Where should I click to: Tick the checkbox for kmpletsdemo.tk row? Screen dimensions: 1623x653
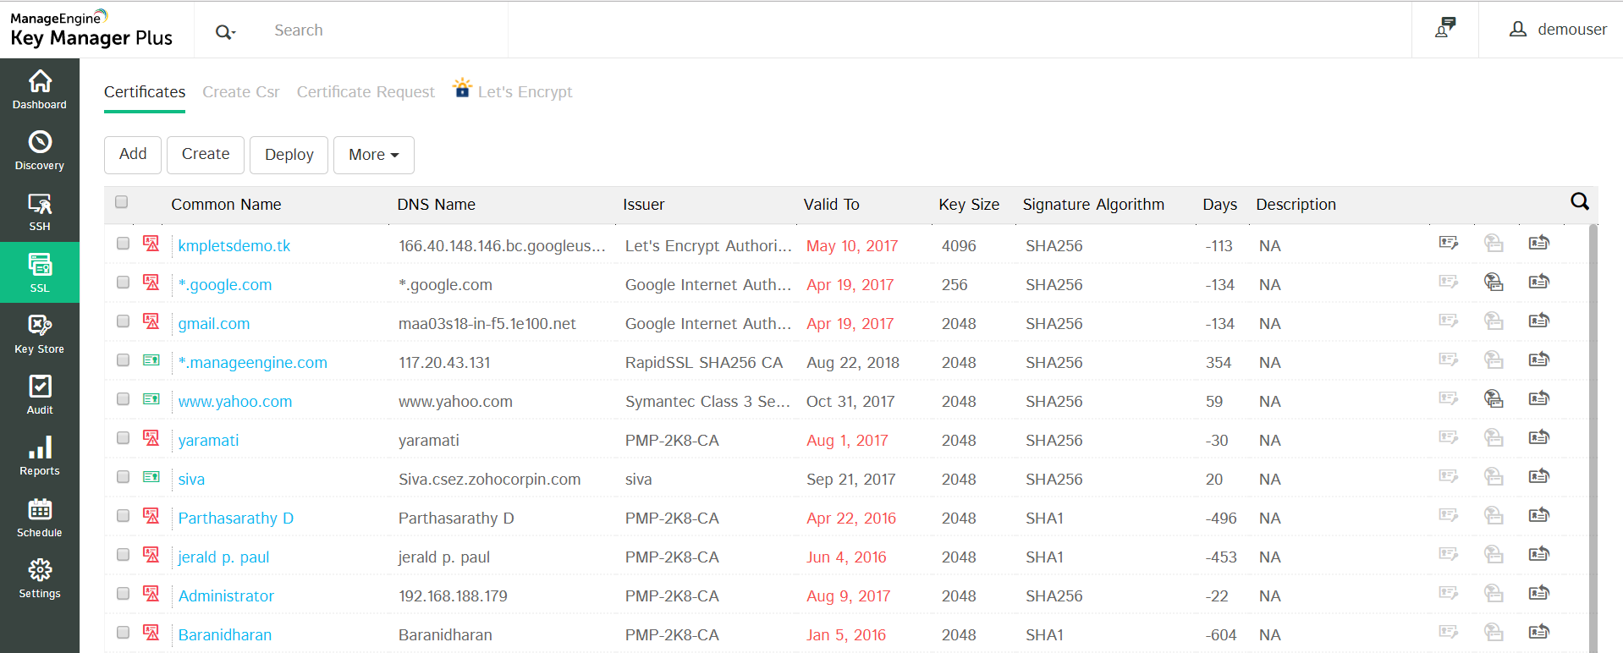124,244
